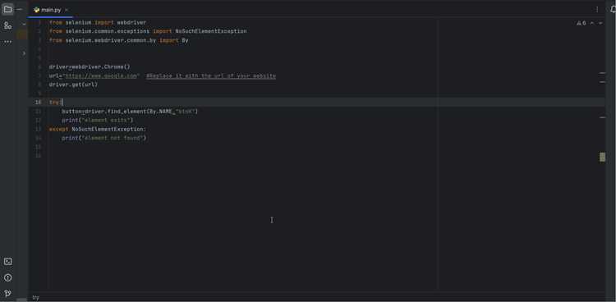The width and height of the screenshot is (616, 302).
Task: Go to previous highlighted problem arrow
Action: (592, 23)
